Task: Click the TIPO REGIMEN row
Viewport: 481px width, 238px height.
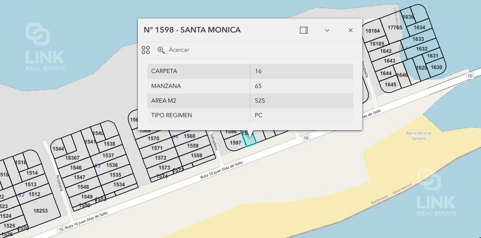Action: coord(250,115)
